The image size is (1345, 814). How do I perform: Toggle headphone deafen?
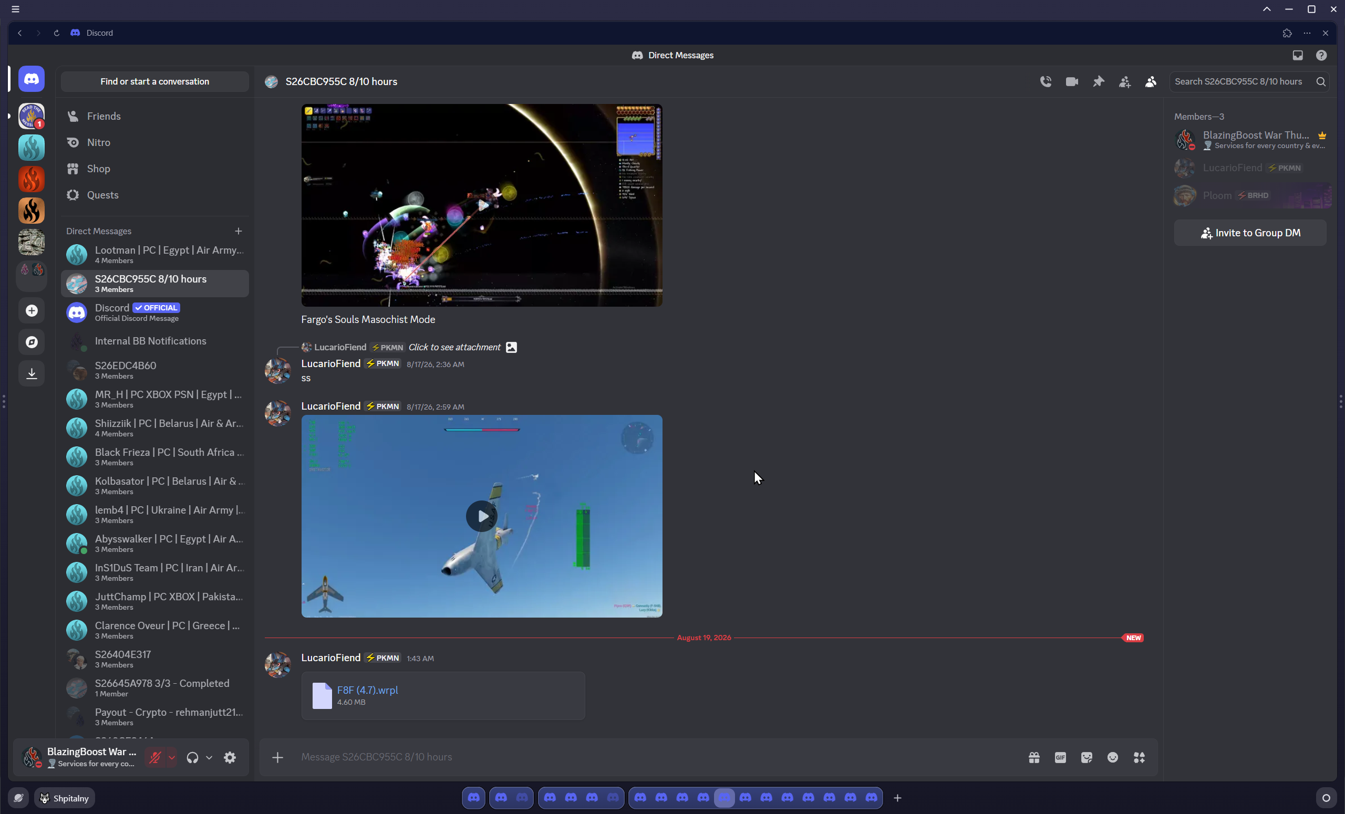tap(192, 757)
